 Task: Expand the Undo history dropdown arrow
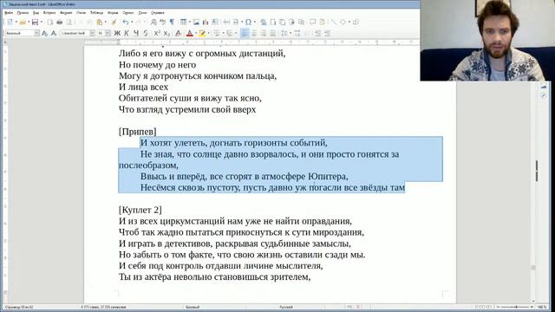(131, 22)
